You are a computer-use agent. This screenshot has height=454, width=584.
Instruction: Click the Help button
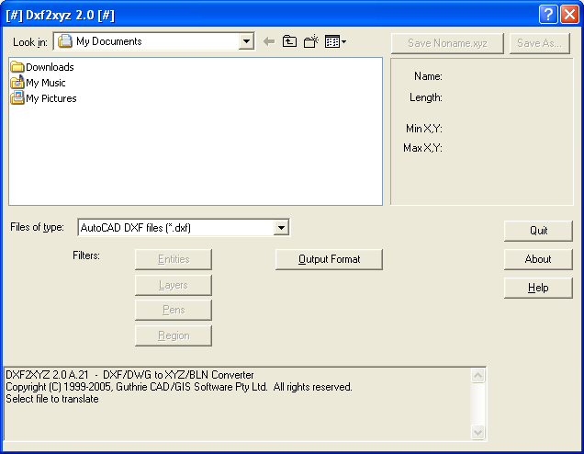click(538, 288)
